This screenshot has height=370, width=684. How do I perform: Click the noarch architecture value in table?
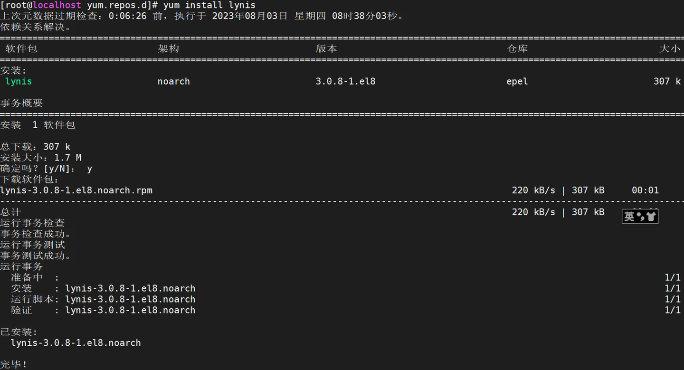click(173, 81)
